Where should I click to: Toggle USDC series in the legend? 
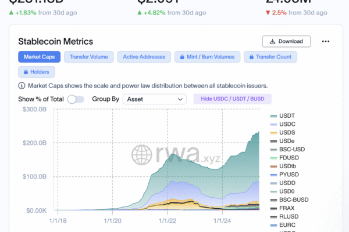pyautogui.click(x=283, y=124)
